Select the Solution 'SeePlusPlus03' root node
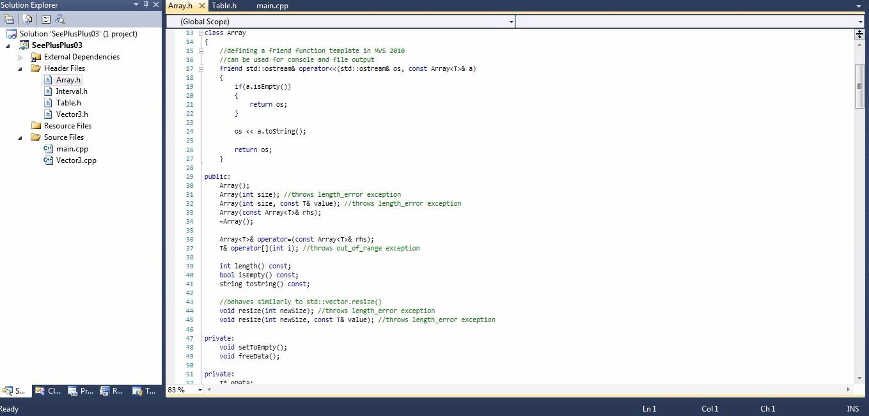 [x=78, y=34]
